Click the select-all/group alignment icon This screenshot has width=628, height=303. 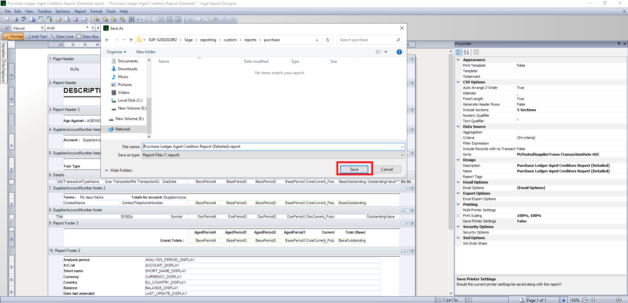tap(132, 19)
